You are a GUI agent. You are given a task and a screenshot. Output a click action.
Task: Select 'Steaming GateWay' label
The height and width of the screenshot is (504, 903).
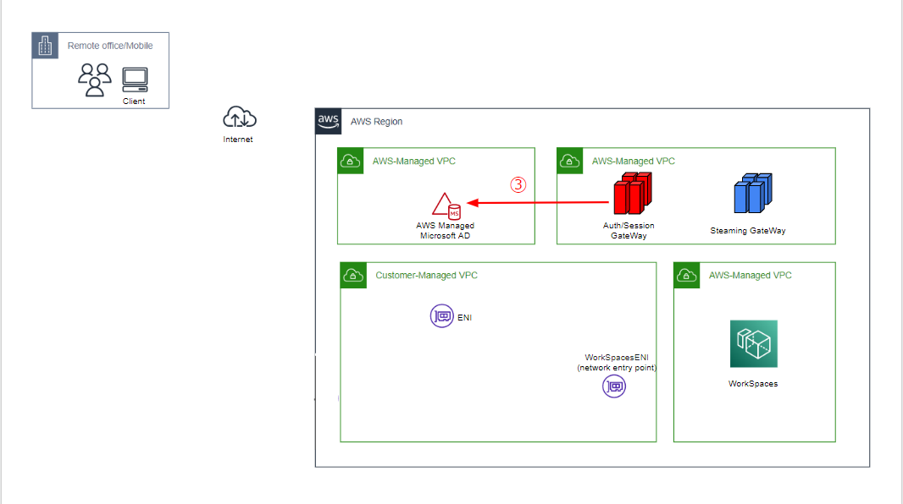(x=747, y=231)
